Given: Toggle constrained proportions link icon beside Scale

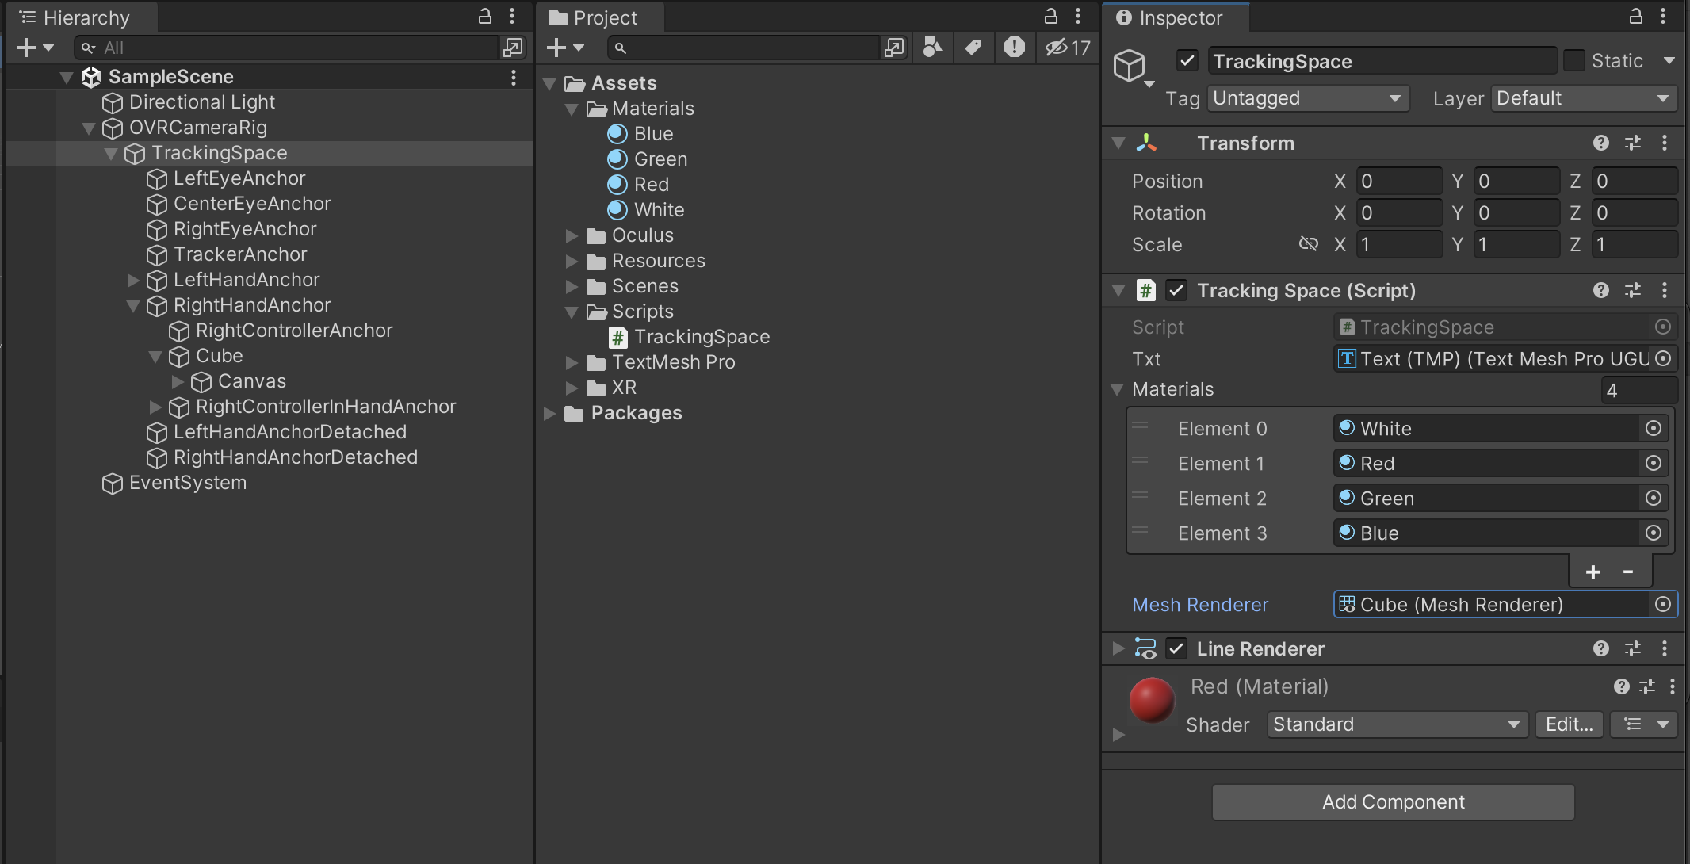Looking at the screenshot, I should pos(1308,244).
